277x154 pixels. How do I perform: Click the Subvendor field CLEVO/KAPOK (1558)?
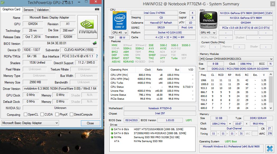tap(79, 50)
